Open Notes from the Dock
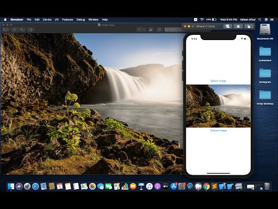This screenshot has height=209, width=278. pyautogui.click(x=68, y=186)
